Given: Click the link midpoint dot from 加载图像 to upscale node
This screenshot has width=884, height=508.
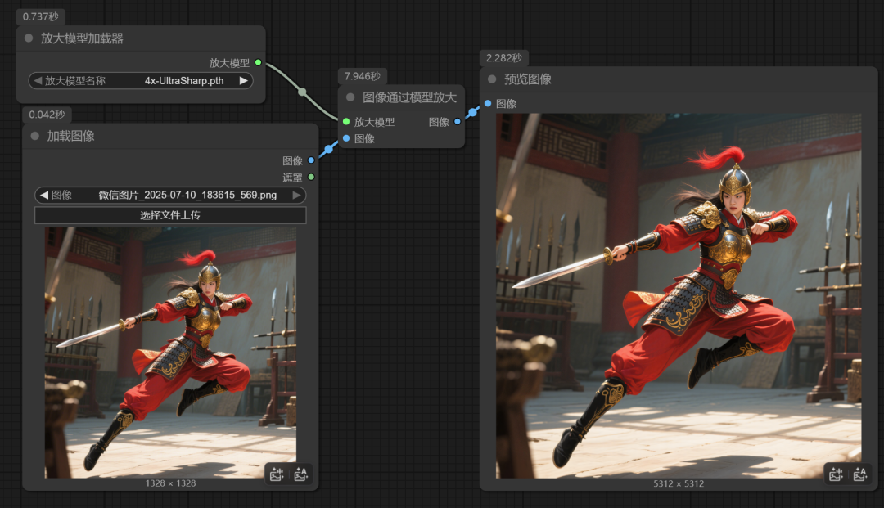Looking at the screenshot, I should [x=329, y=149].
